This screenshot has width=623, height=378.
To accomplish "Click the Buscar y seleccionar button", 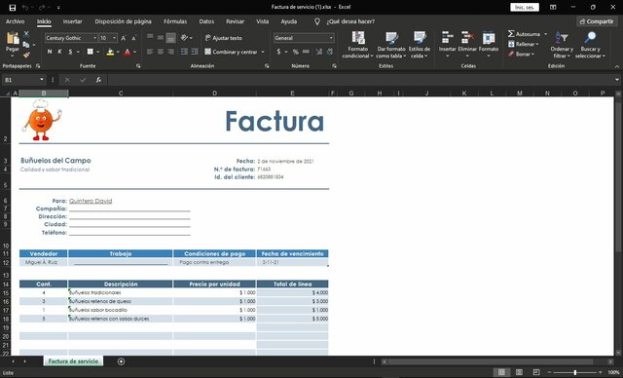I will tap(590, 45).
